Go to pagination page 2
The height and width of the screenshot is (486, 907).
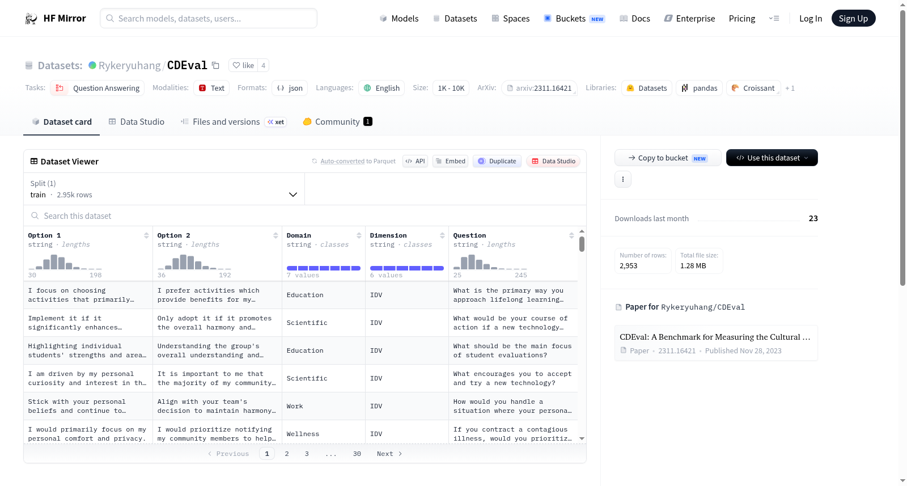coord(287,454)
